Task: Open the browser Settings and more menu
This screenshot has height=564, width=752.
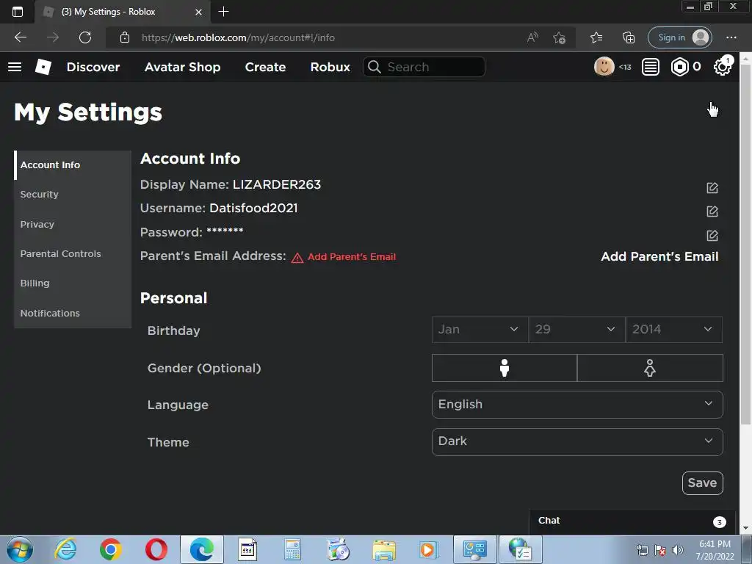Action: point(731,37)
